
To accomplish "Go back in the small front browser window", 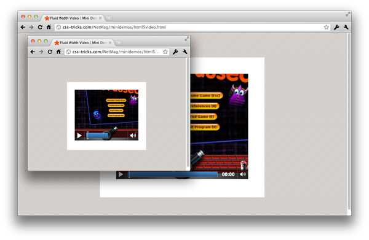I will point(33,52).
